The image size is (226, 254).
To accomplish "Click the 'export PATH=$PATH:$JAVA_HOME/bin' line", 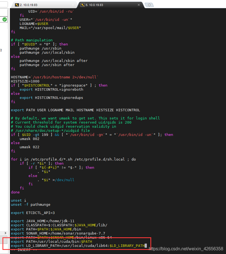I will [46, 229].
